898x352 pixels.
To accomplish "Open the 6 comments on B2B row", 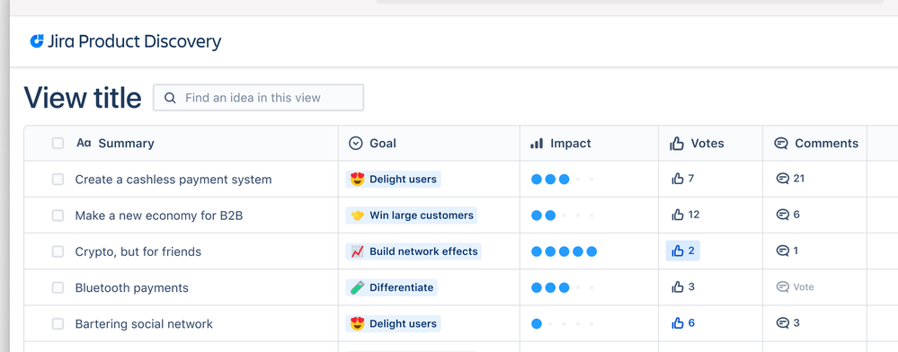I will coord(787,215).
